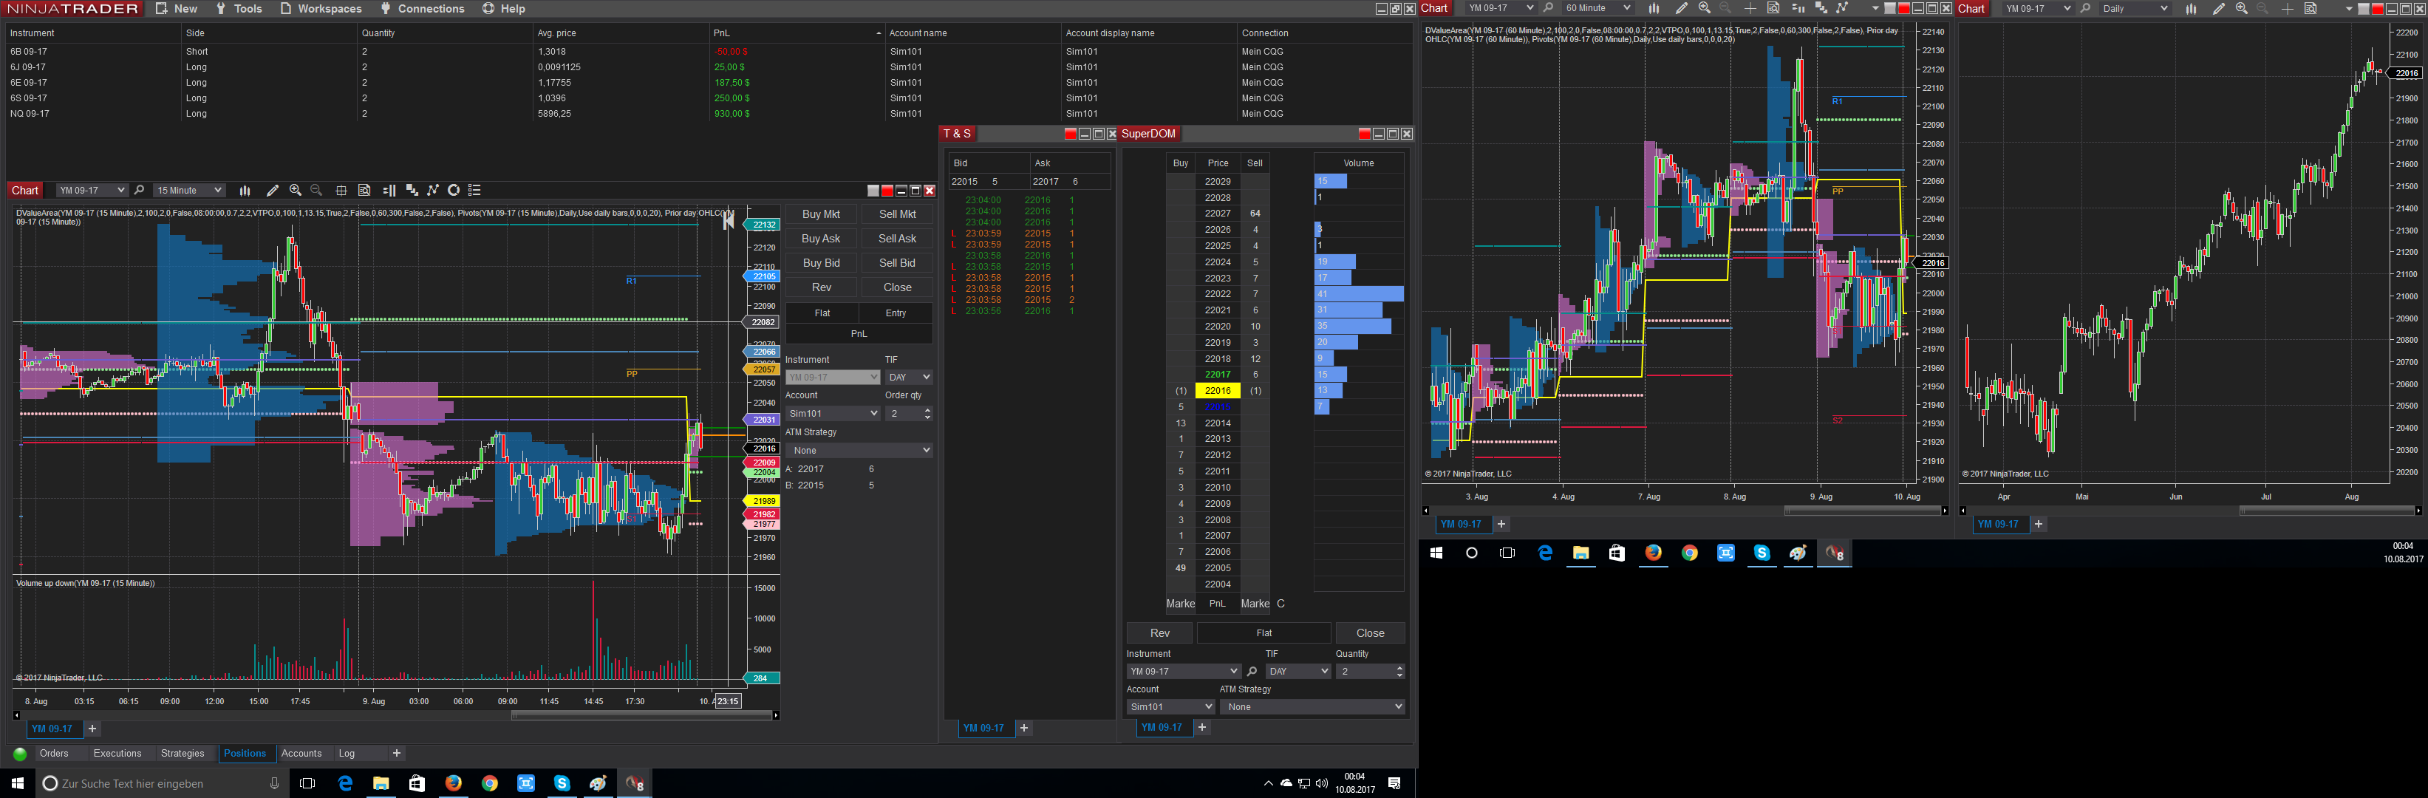Screen dimensions: 2428x798
Task: Toggle Chart Trader icon in 15 Minute chart
Action: pos(389,191)
